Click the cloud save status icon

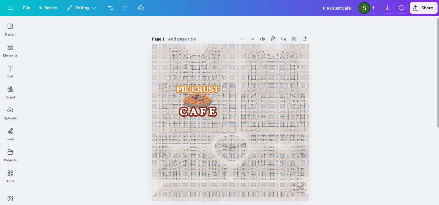coord(141,8)
